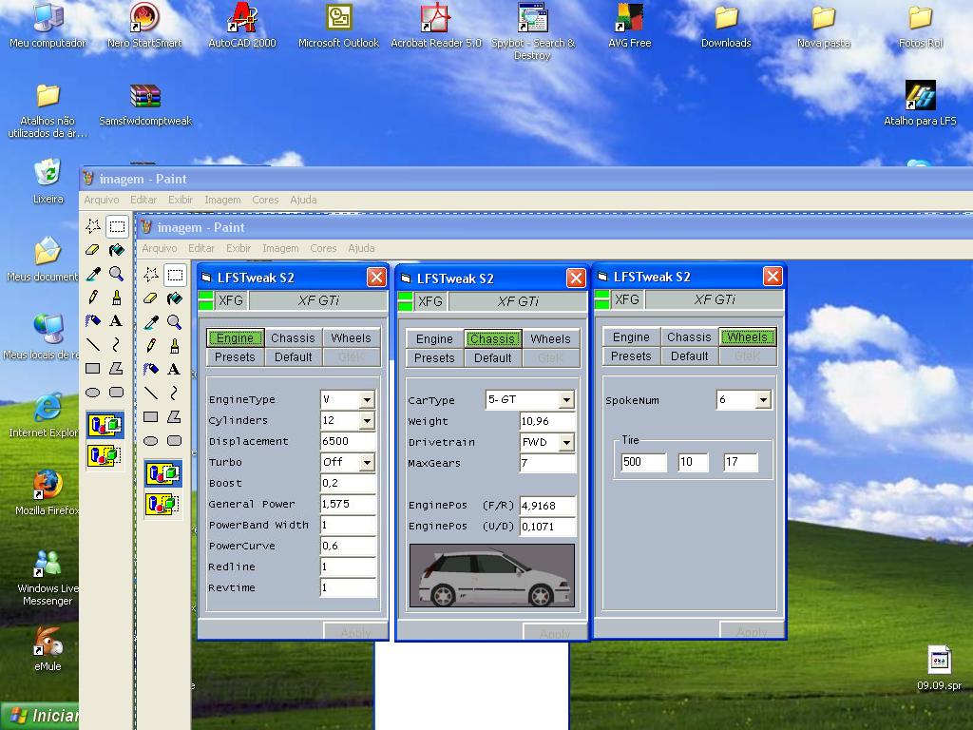
Task: Enable opaque selection mode in outer Paint toolbox
Action: [105, 425]
